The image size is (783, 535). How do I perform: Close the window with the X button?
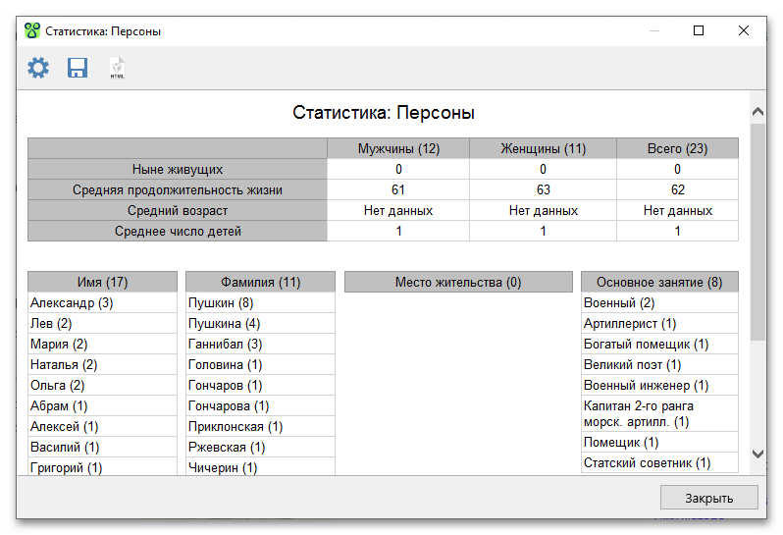[744, 31]
